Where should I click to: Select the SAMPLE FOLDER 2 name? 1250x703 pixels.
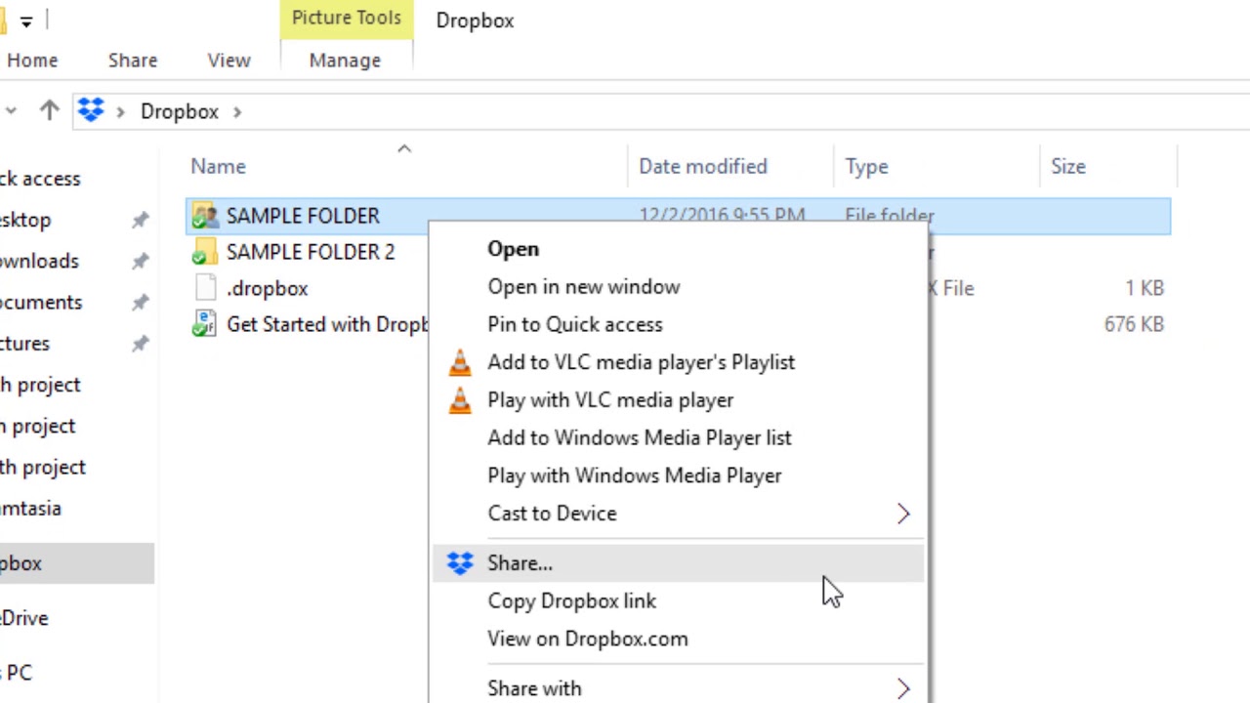coord(311,252)
